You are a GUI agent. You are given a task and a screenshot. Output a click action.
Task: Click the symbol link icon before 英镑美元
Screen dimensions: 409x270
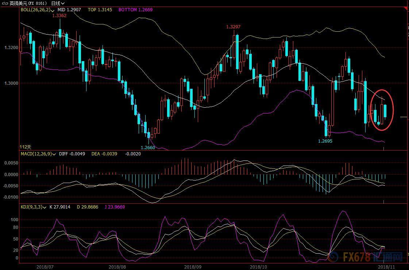pos(5,3)
